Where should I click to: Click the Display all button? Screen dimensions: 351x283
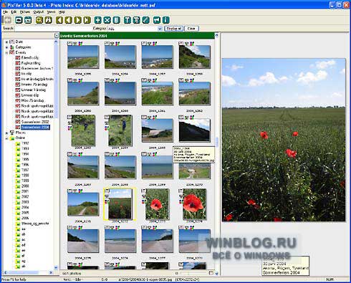(x=173, y=29)
